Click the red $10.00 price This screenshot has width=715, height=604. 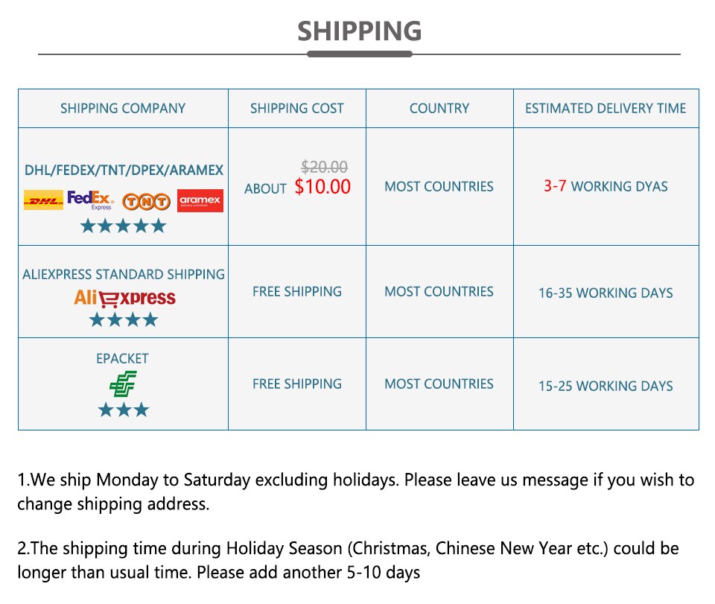click(322, 187)
